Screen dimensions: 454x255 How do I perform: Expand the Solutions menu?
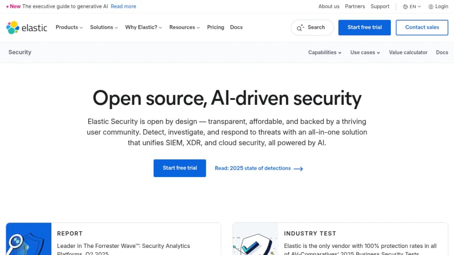click(104, 27)
